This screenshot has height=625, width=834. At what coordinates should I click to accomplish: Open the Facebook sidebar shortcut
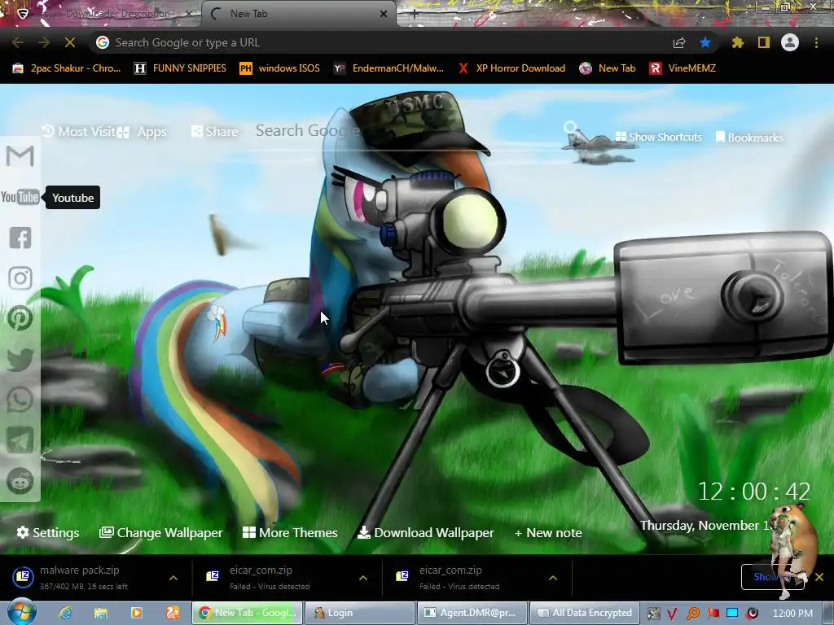pos(20,238)
